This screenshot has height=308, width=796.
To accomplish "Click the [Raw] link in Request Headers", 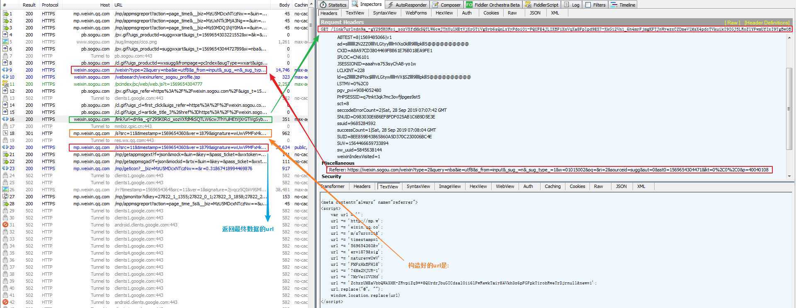I will coord(732,23).
